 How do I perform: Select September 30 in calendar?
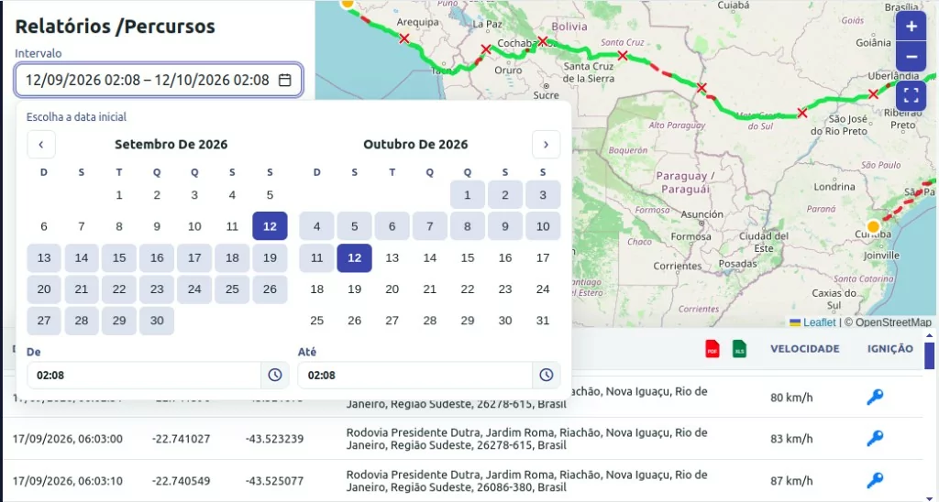(x=157, y=321)
